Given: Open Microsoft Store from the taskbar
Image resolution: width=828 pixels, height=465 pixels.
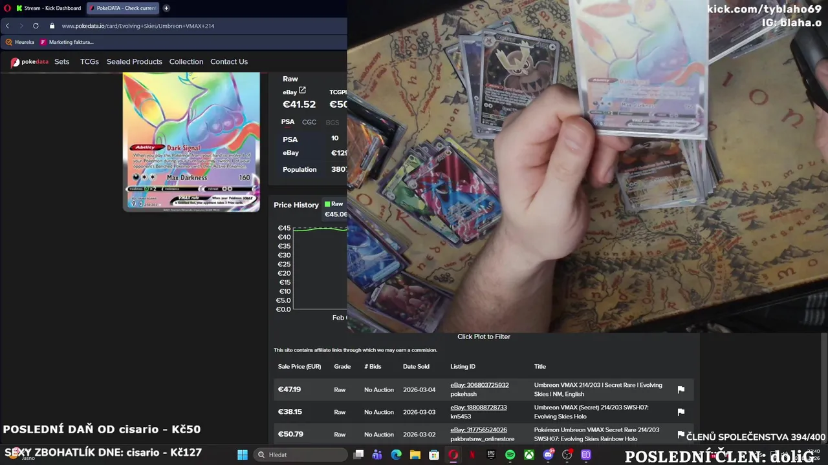Looking at the screenshot, I should point(434,455).
